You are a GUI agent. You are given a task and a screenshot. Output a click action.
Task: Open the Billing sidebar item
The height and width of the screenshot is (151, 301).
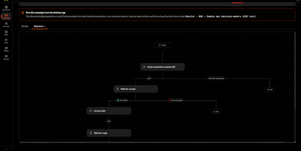click(6, 49)
